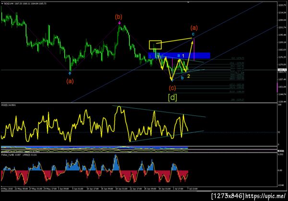288x201 pixels.
Task: Click the chart shift triangle on the top border
Action: (x=188, y=2)
